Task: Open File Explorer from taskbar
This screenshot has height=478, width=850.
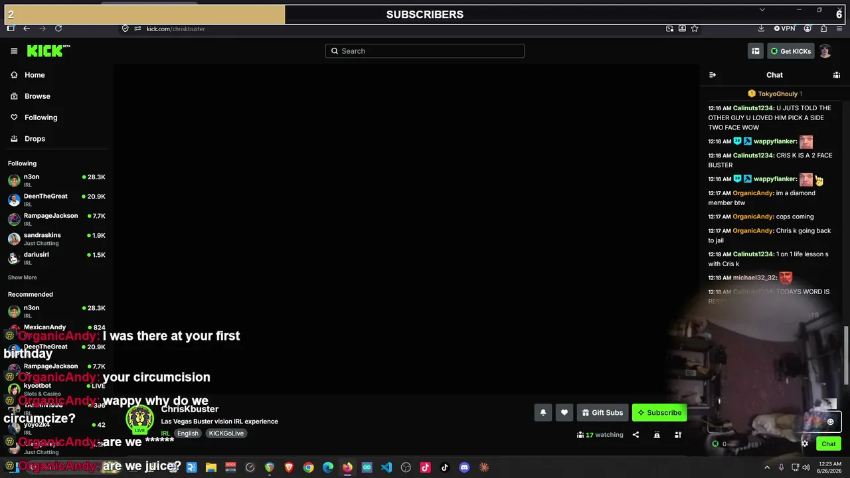Action: tap(211, 467)
